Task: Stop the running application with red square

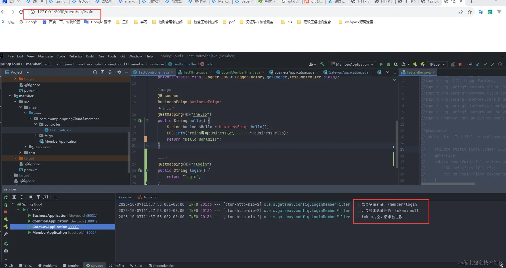Action: coord(460,64)
